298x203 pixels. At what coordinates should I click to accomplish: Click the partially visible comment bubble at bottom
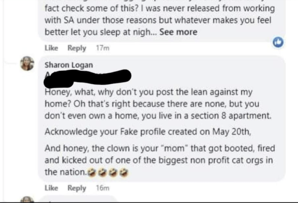point(80,199)
